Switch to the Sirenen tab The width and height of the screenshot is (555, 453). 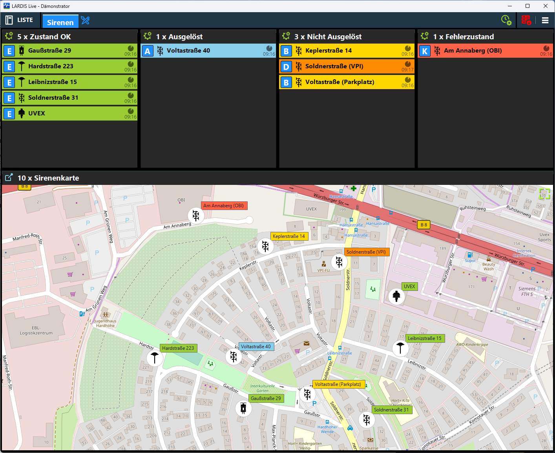pyautogui.click(x=60, y=22)
